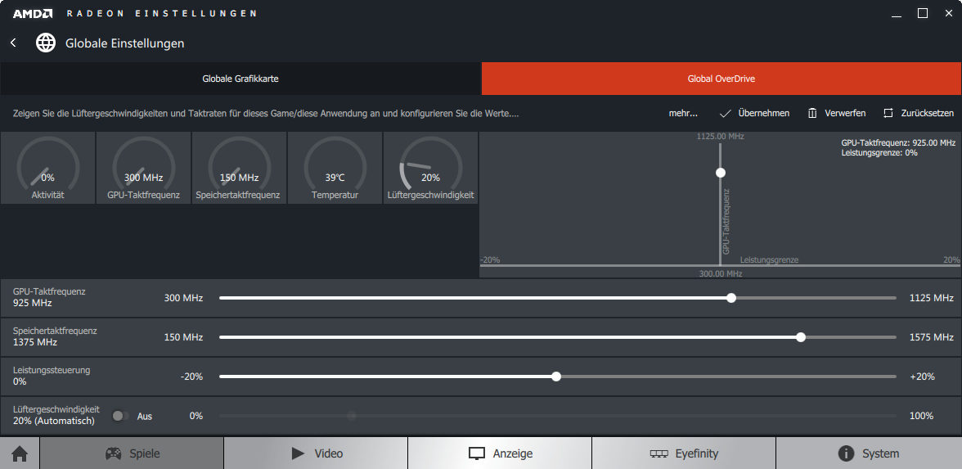Open the Eyefinity tab
This screenshot has height=469, width=962.
[x=684, y=453]
